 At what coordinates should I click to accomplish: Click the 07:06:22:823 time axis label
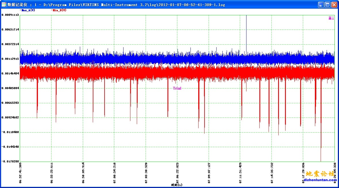click(178, 173)
